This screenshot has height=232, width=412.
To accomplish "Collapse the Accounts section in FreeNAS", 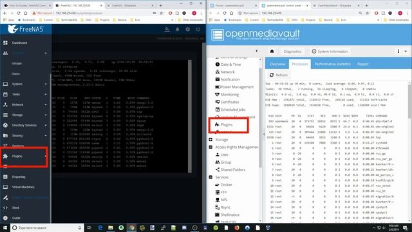I will tap(46, 53).
